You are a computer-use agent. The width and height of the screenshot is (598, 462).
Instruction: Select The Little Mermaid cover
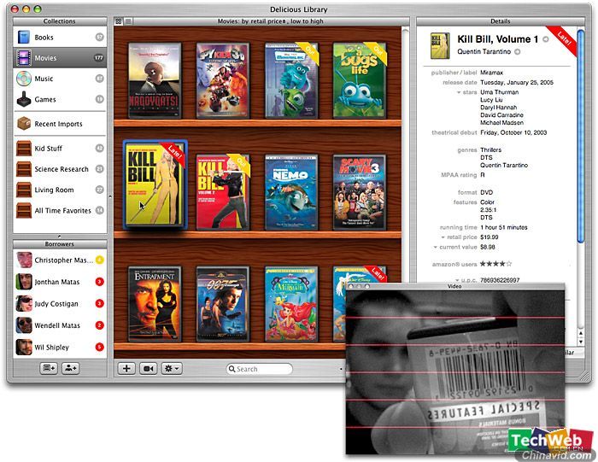pos(292,304)
